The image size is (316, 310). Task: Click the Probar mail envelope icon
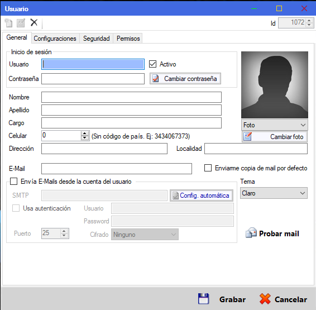pos(251,233)
